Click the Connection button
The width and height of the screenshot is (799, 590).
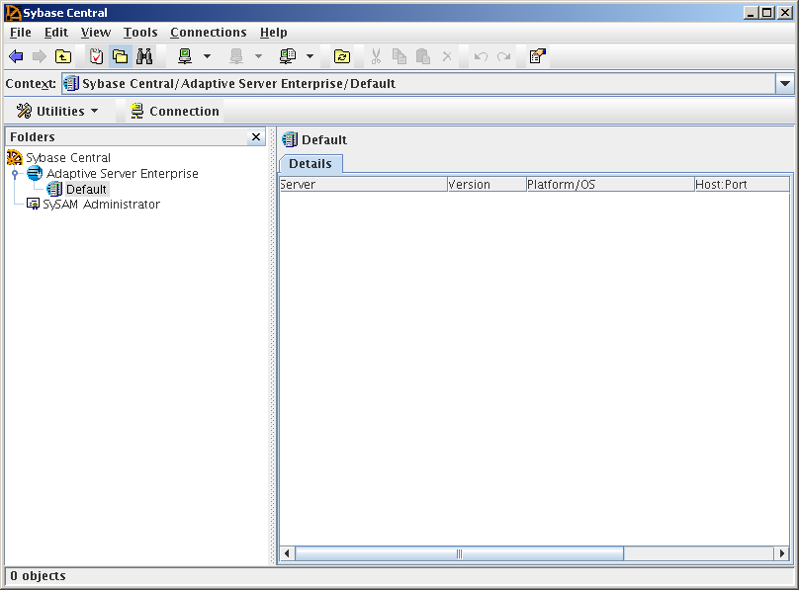[174, 111]
